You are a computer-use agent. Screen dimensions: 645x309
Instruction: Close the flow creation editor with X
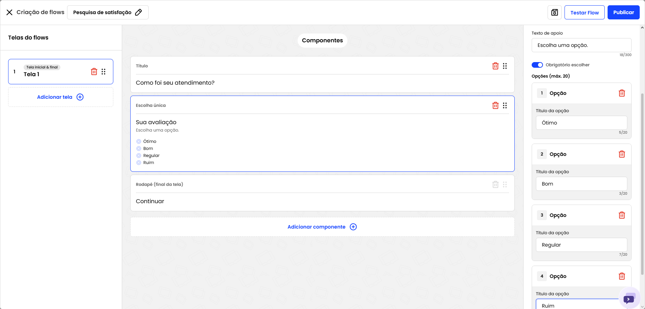pyautogui.click(x=10, y=12)
